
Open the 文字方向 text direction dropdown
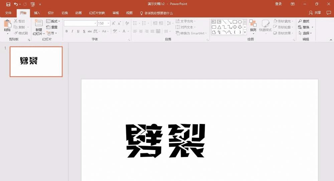click(x=185, y=21)
